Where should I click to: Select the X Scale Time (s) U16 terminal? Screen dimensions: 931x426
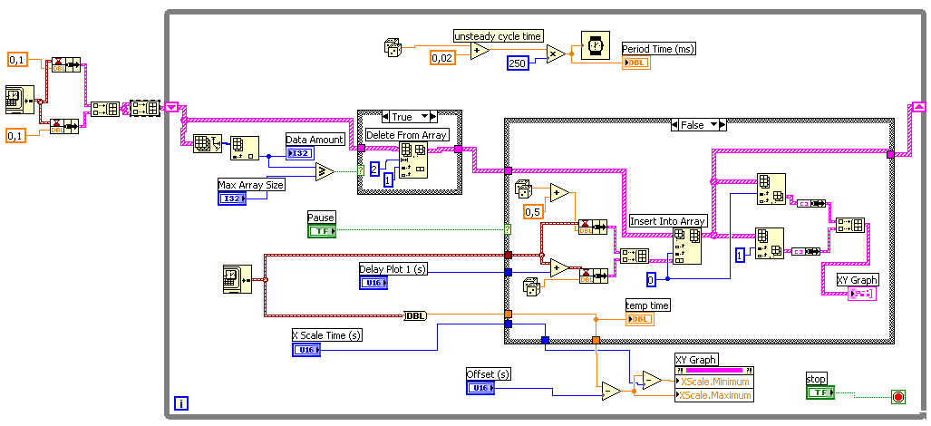click(x=306, y=350)
